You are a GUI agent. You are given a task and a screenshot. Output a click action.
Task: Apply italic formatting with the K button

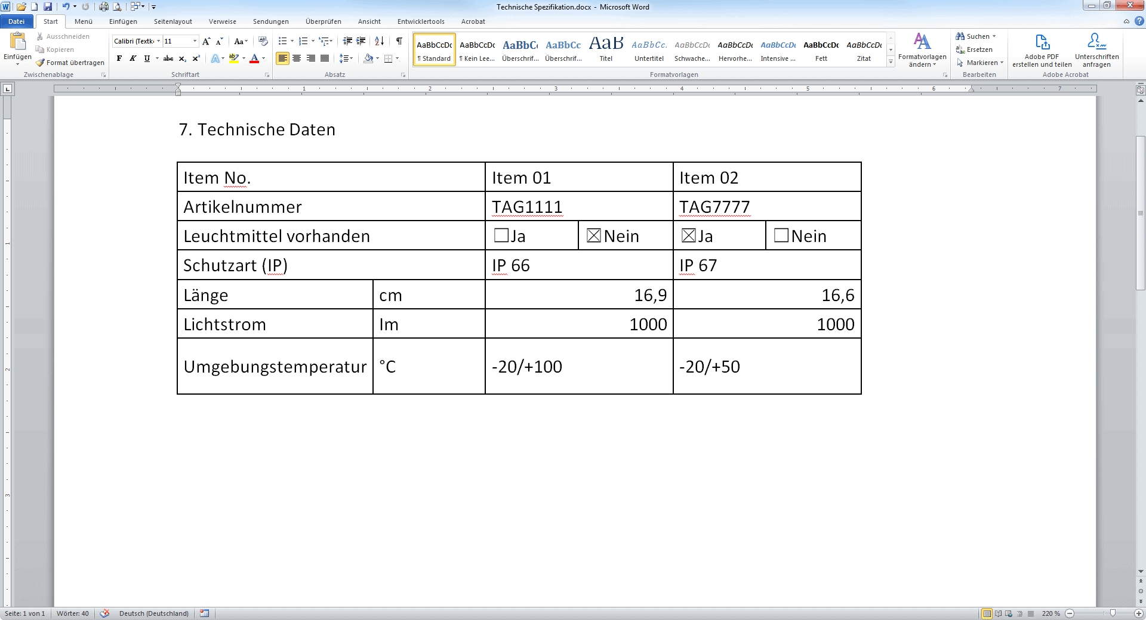coord(133,58)
